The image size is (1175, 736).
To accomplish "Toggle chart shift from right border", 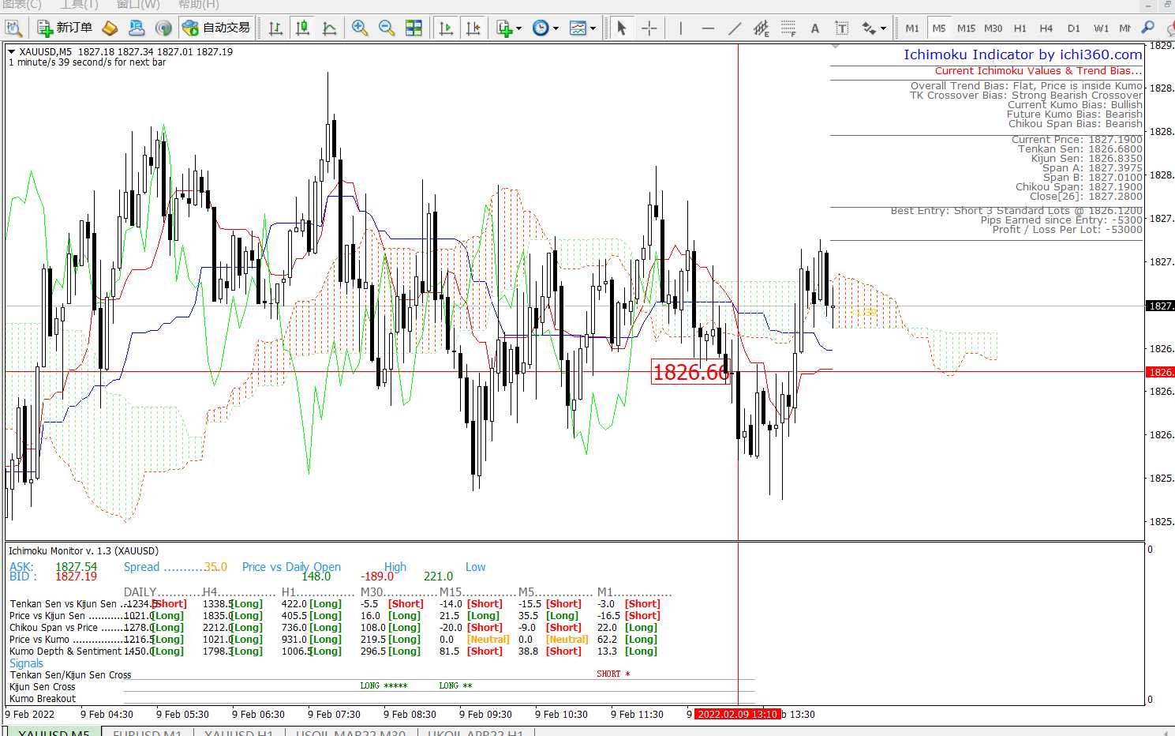I will [473, 28].
